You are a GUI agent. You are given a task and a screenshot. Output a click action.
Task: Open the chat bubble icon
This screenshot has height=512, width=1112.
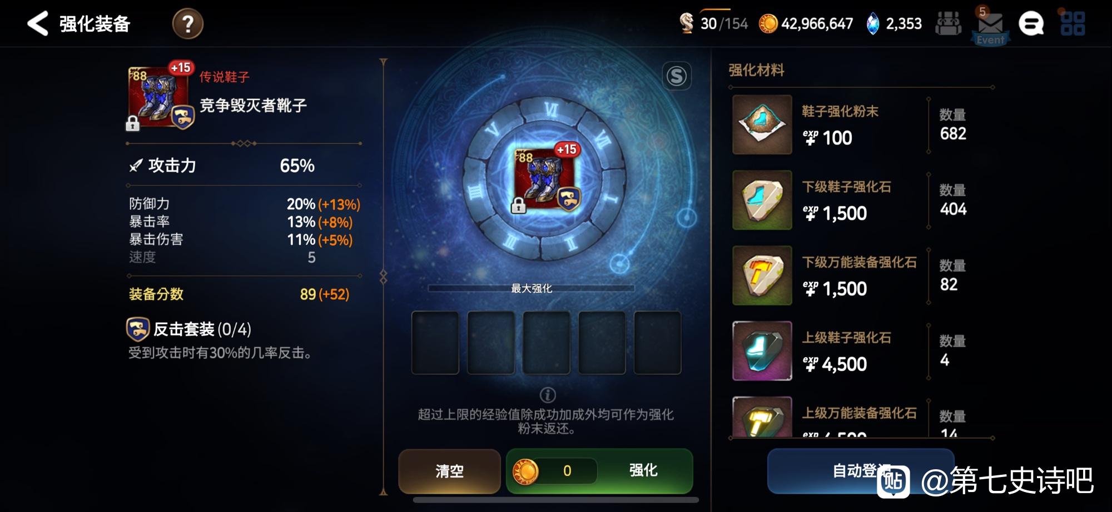coord(1031,24)
